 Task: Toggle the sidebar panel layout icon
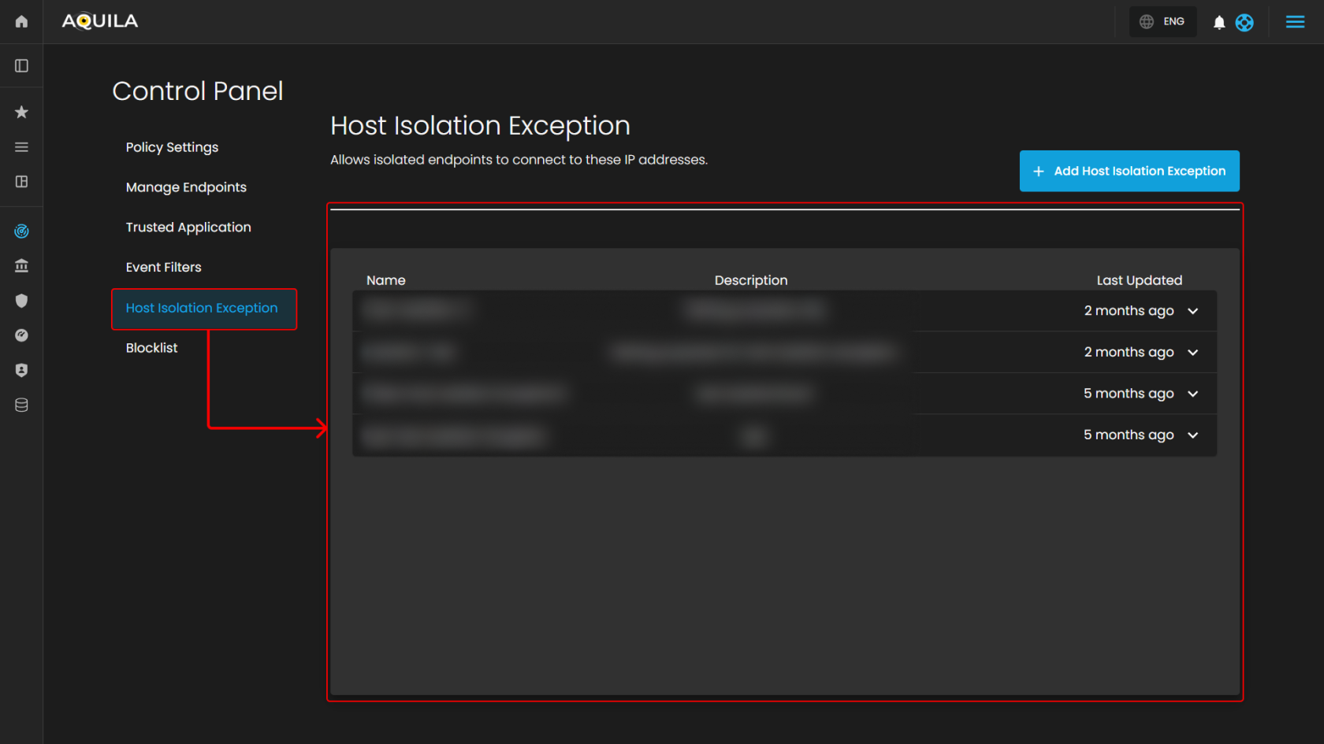pos(21,66)
